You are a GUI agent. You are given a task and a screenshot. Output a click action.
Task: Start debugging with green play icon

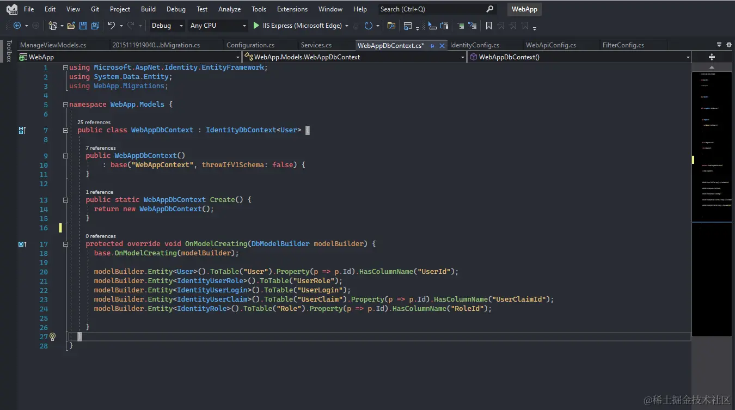click(256, 26)
